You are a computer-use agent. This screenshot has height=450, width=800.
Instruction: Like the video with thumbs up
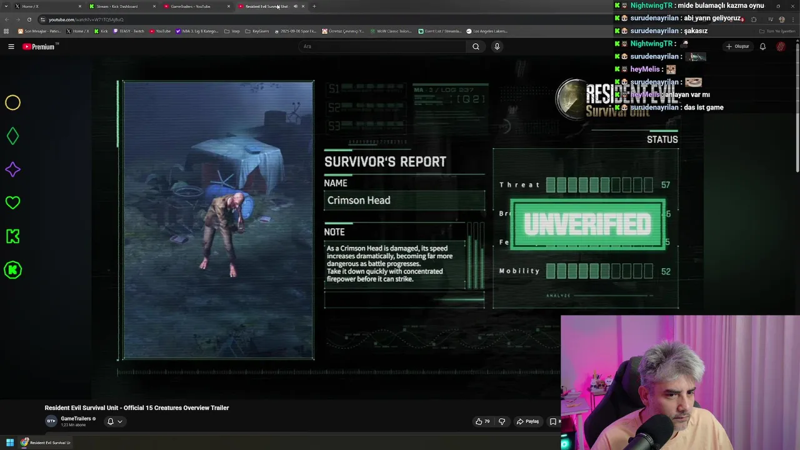click(482, 421)
